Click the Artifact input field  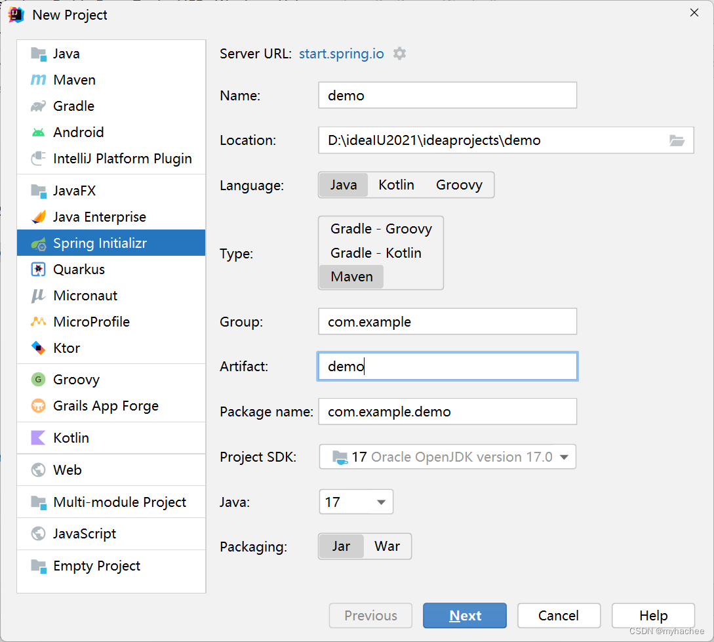pos(448,366)
